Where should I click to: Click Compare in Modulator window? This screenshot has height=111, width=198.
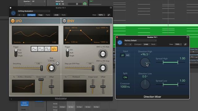click(x=31, y=15)
